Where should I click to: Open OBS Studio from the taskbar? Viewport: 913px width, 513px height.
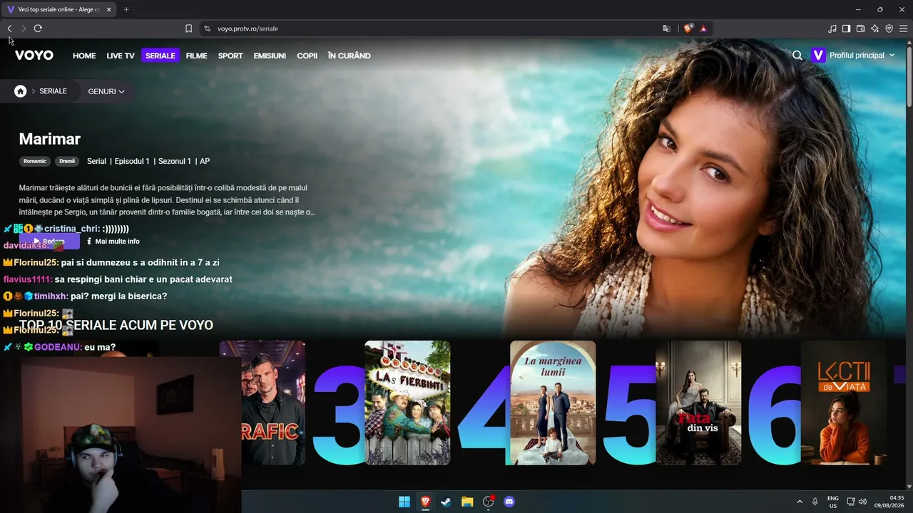488,502
